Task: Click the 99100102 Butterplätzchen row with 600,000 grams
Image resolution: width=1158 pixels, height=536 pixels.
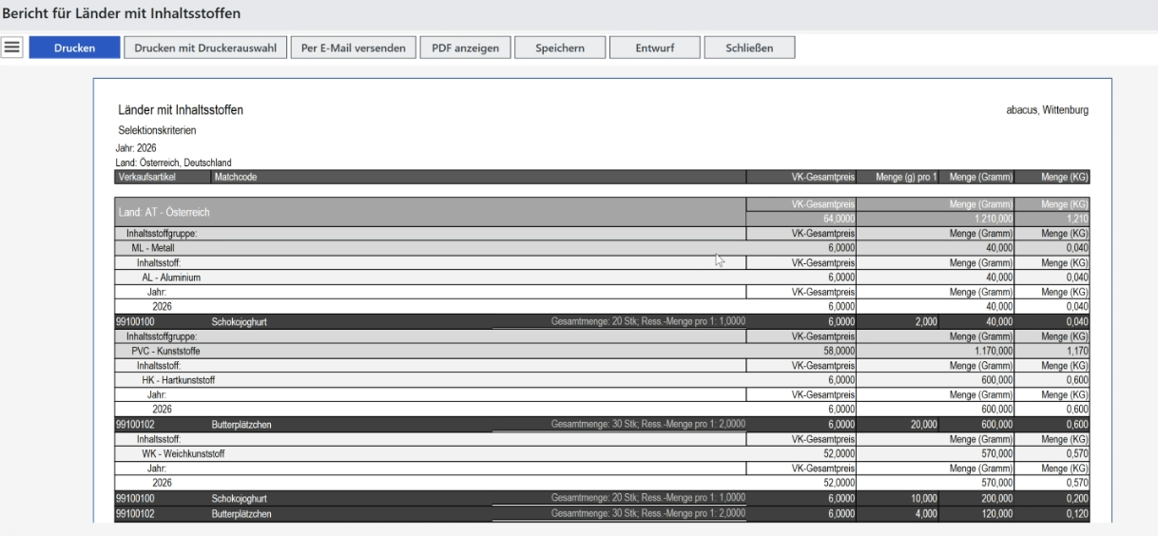Action: pyautogui.click(x=602, y=424)
